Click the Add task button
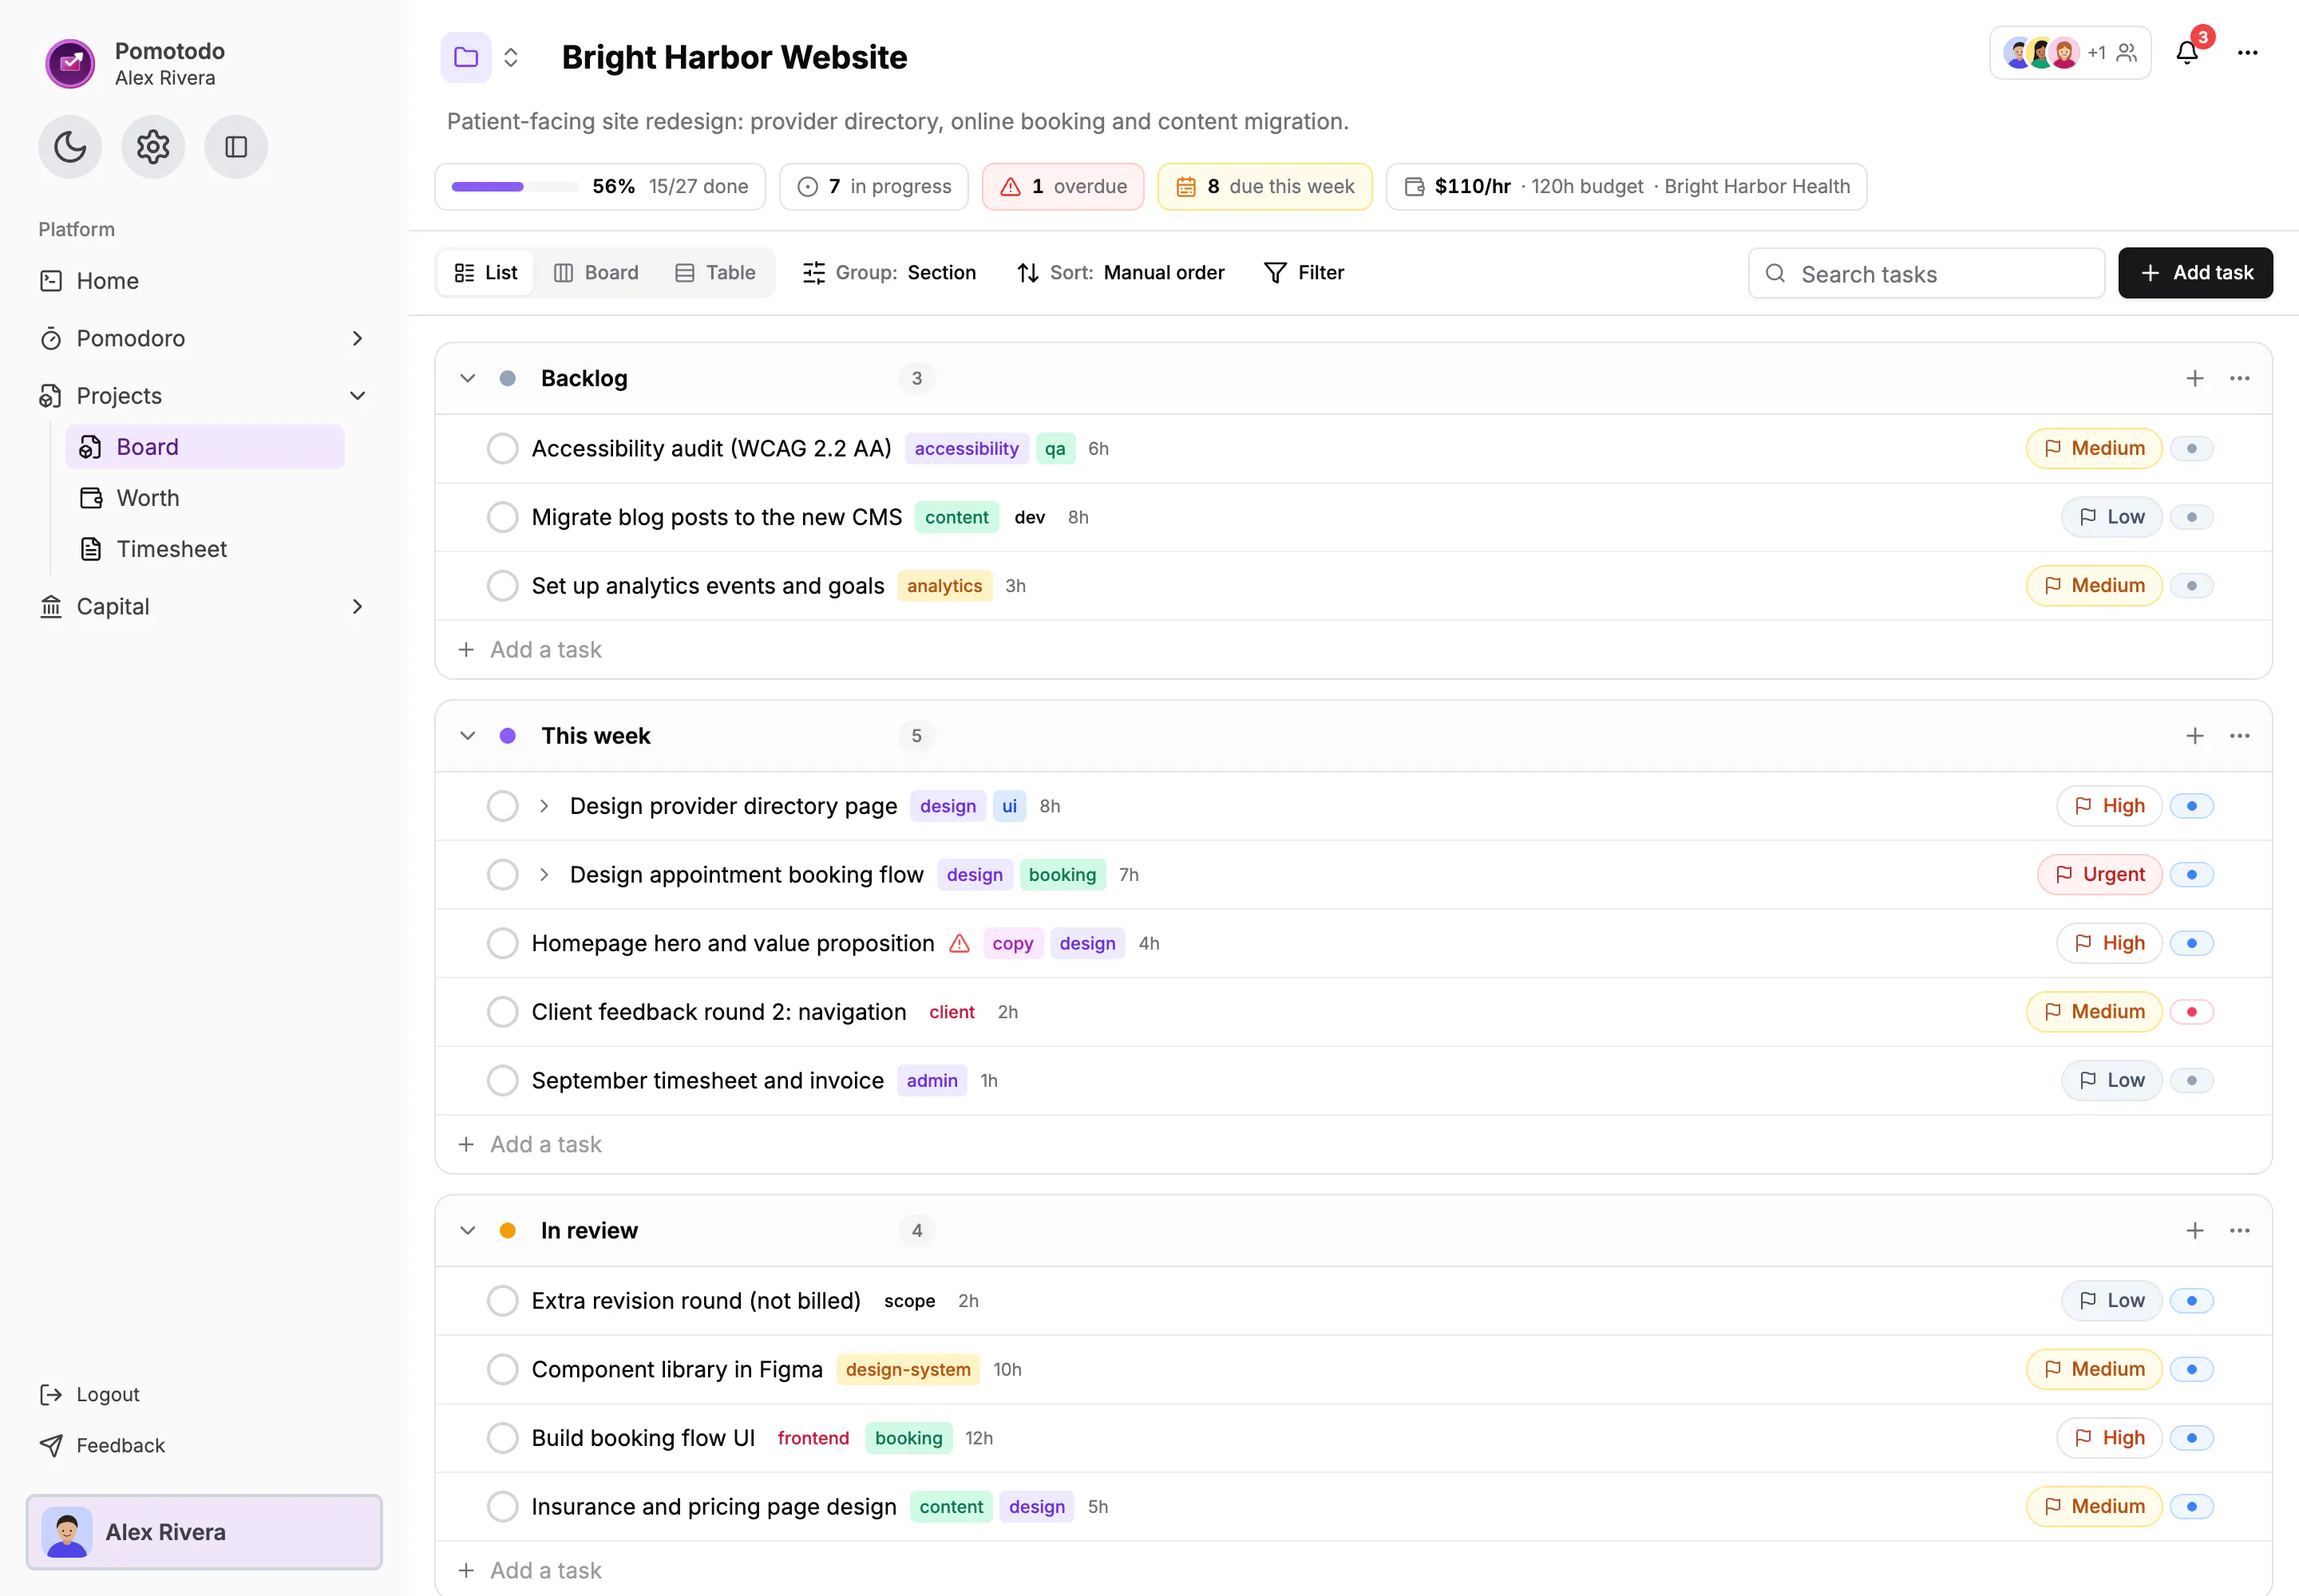2299x1596 pixels. (2195, 273)
